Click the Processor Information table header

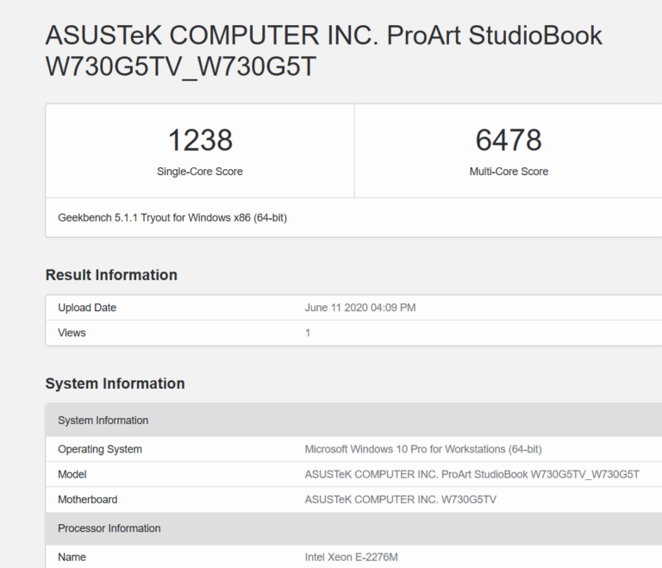coord(109,528)
